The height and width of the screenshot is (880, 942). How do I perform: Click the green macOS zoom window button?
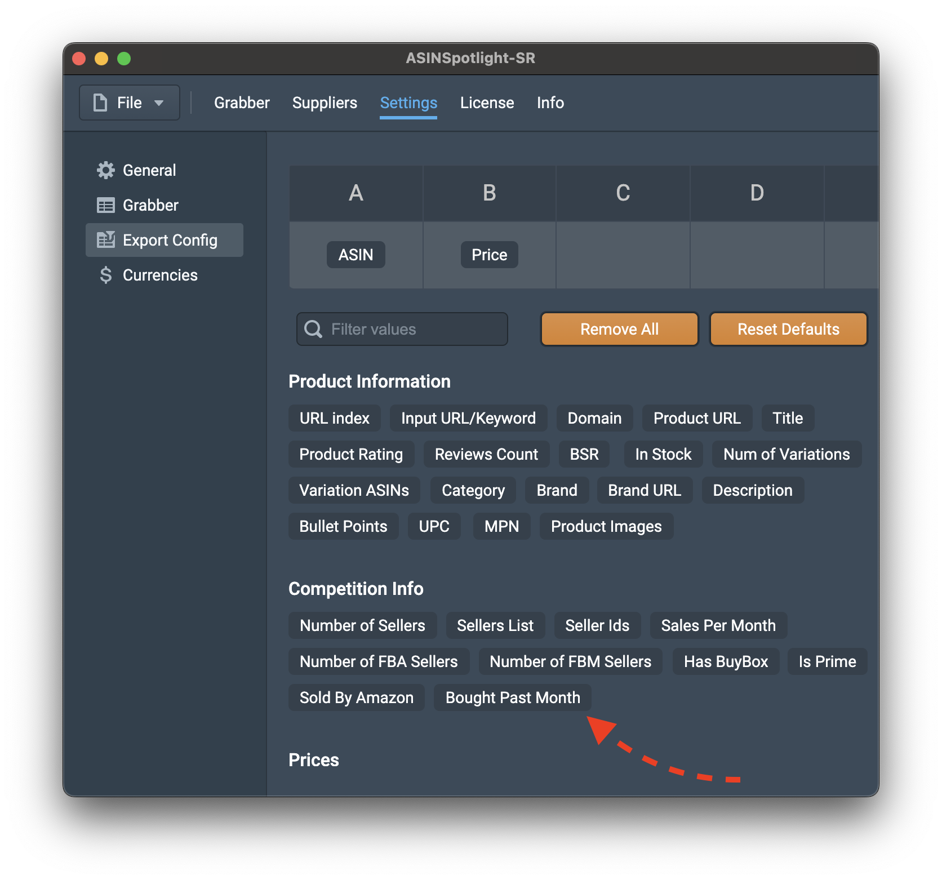(124, 59)
